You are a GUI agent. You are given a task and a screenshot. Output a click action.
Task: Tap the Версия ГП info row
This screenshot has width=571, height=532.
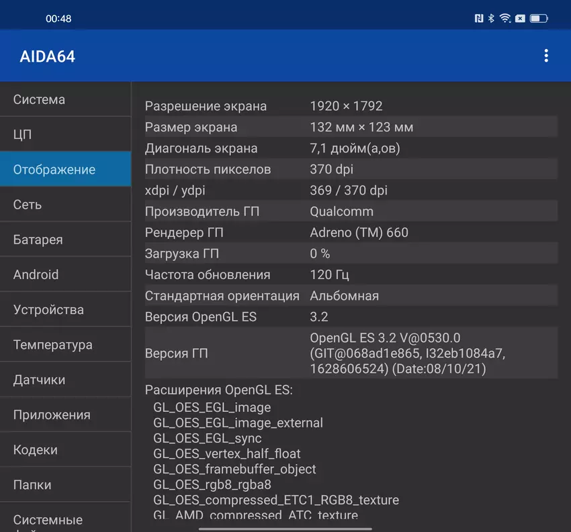coord(349,354)
